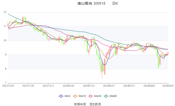Screen dimensions: 175x106
Task: Click the y-axis value 8
Action: coord(6,69)
